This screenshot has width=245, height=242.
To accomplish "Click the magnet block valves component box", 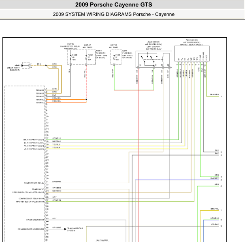I will [192, 54].
